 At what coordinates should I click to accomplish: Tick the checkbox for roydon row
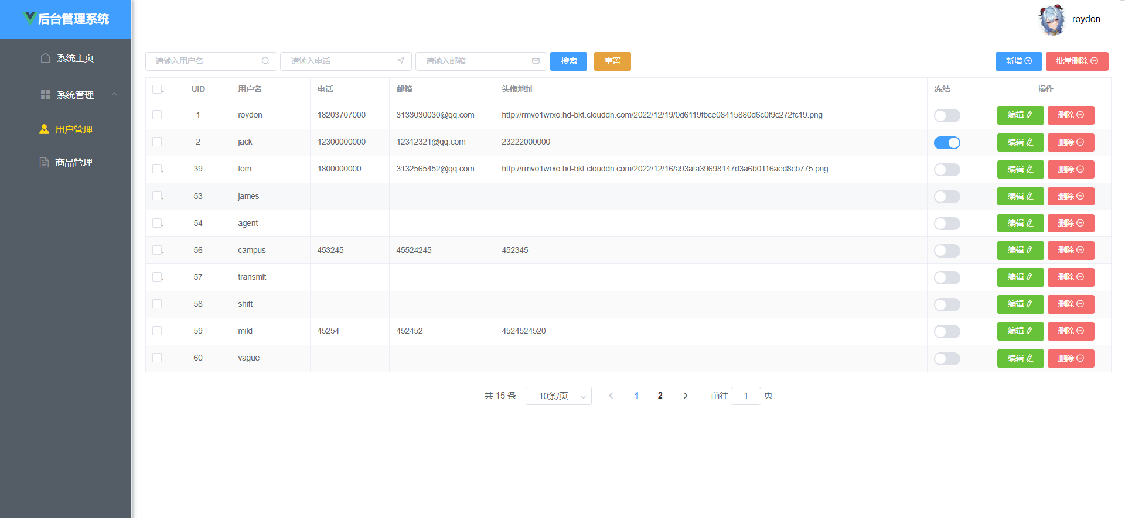tap(157, 115)
